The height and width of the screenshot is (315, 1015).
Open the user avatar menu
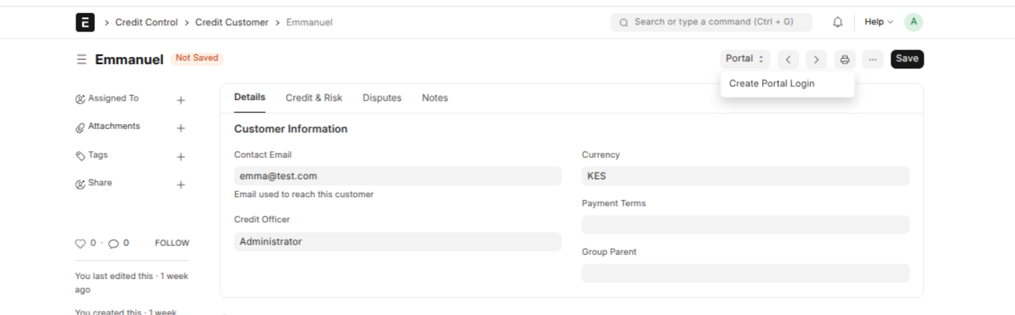coord(913,22)
